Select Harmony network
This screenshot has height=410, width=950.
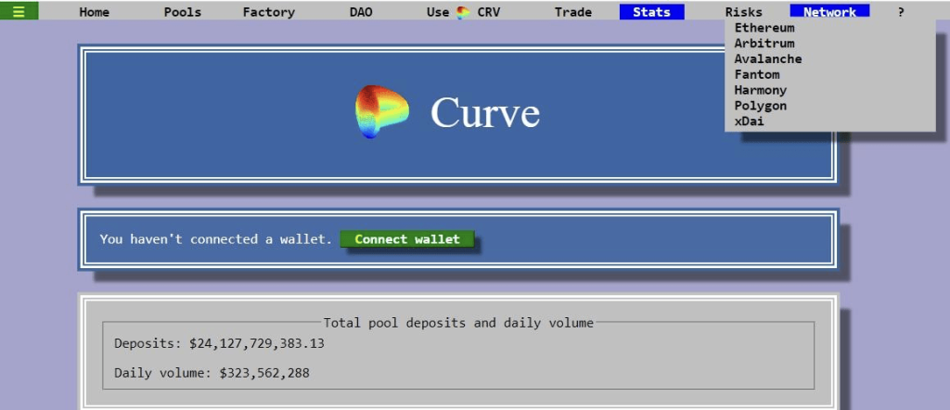click(761, 90)
